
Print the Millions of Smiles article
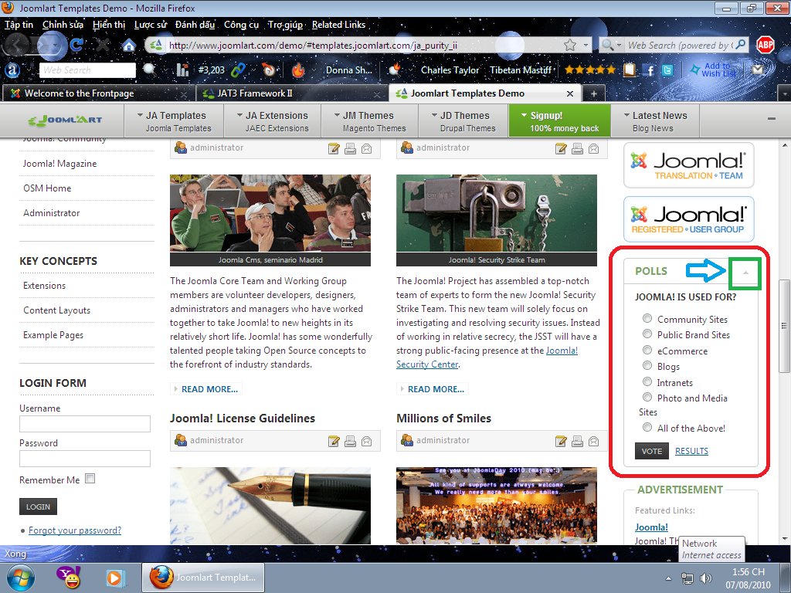pos(577,441)
